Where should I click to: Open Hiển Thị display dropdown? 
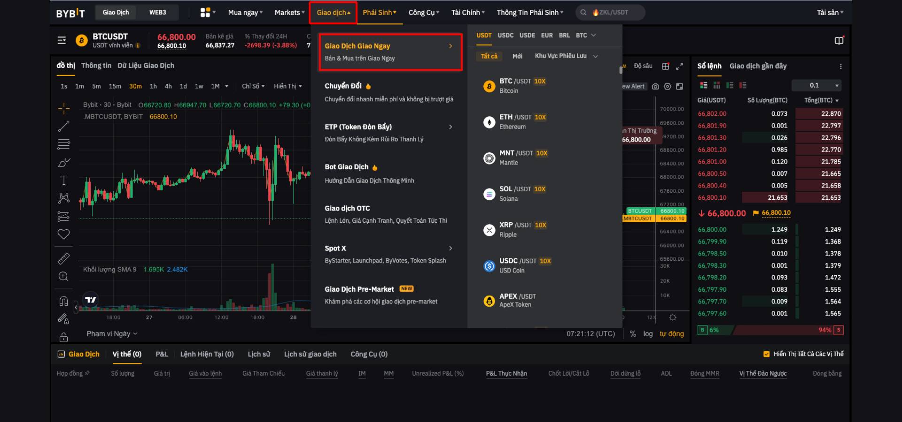click(288, 86)
